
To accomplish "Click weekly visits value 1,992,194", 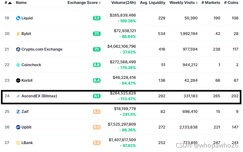I will [x=189, y=34].
